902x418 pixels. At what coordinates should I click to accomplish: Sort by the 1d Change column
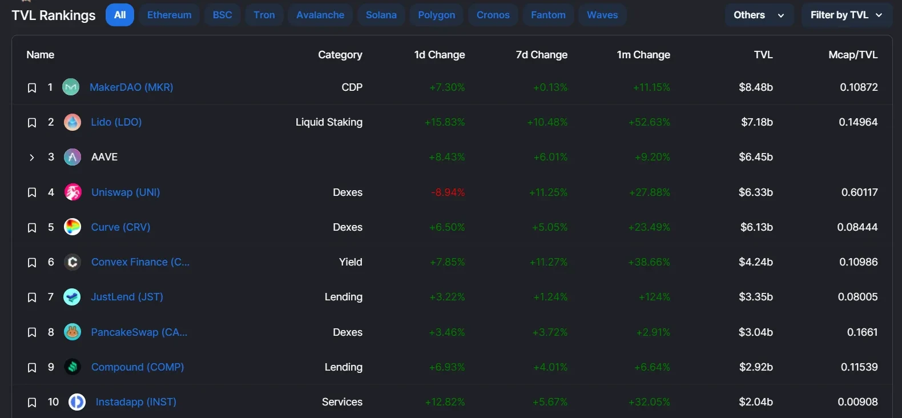coord(440,55)
